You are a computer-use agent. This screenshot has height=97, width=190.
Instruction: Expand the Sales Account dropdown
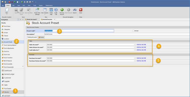tap(134, 45)
